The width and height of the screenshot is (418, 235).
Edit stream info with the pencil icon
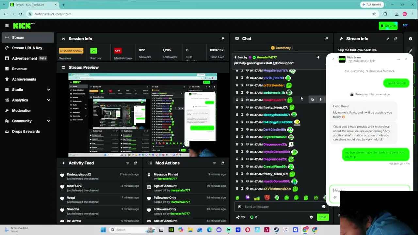point(388,39)
